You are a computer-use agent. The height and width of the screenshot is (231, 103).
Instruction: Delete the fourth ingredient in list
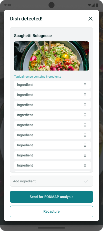(85, 115)
